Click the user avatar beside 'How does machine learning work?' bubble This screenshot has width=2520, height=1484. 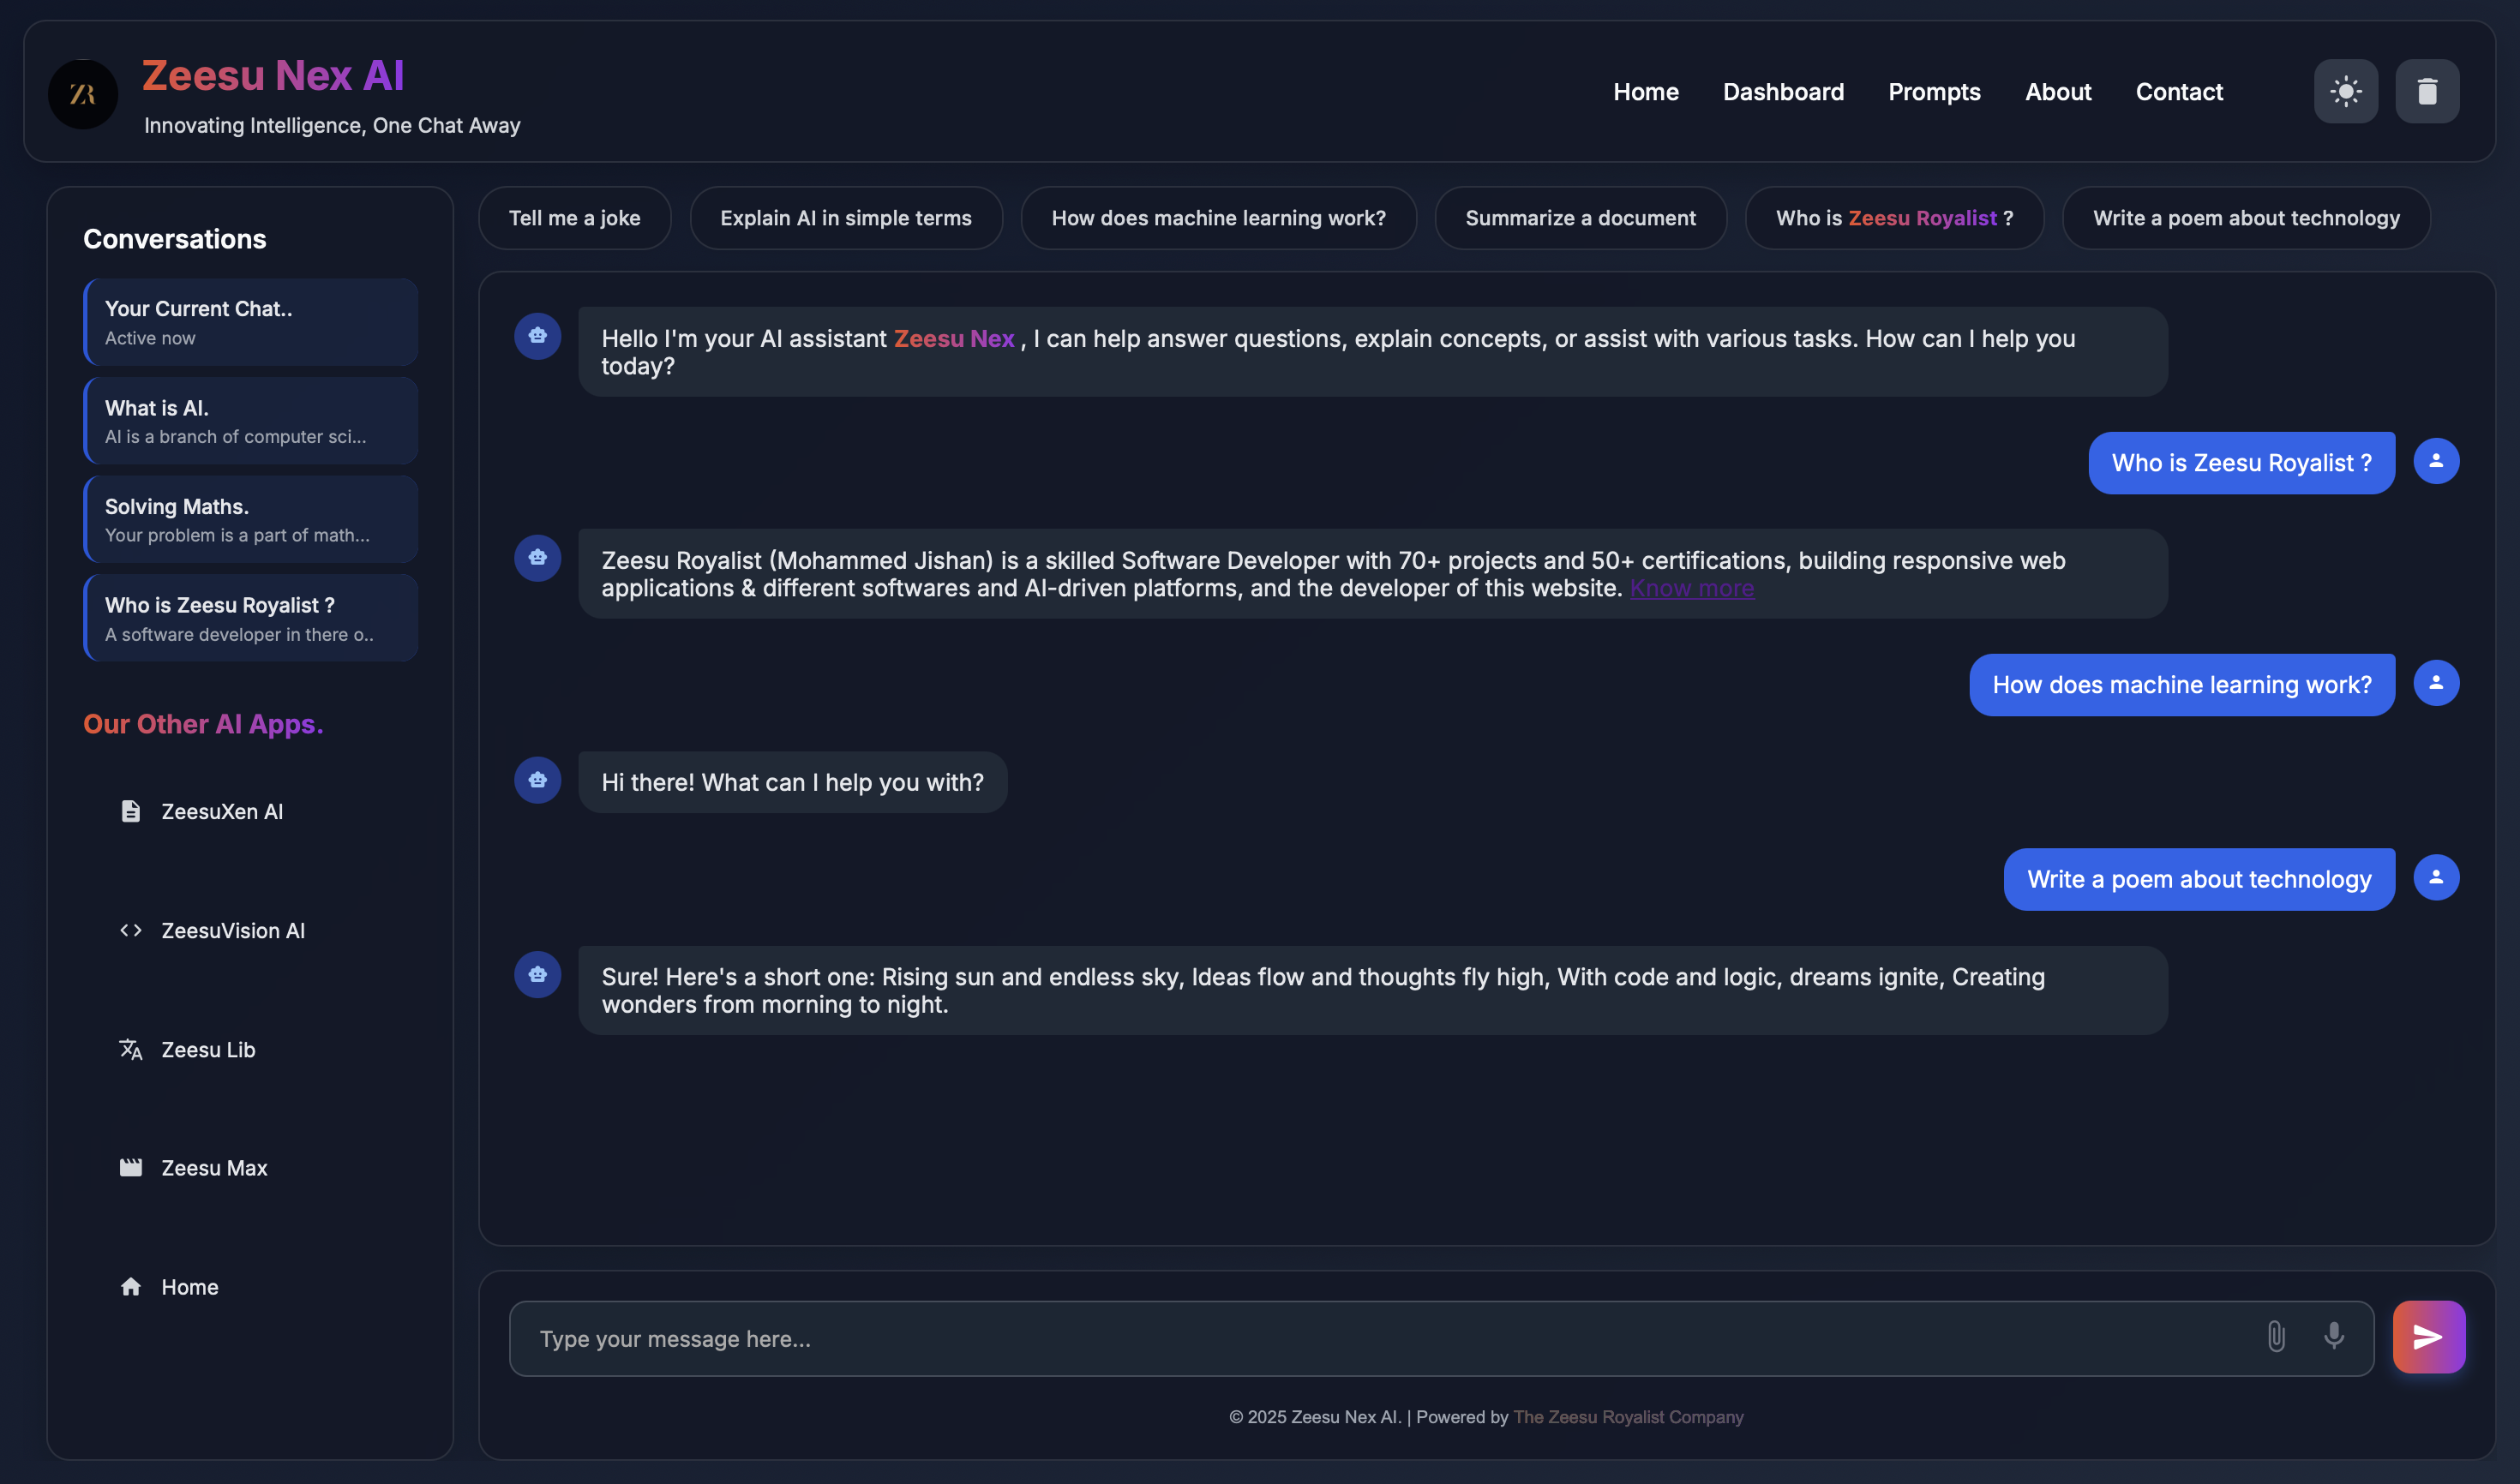point(2436,683)
